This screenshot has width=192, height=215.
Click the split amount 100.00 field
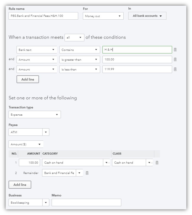29,162
